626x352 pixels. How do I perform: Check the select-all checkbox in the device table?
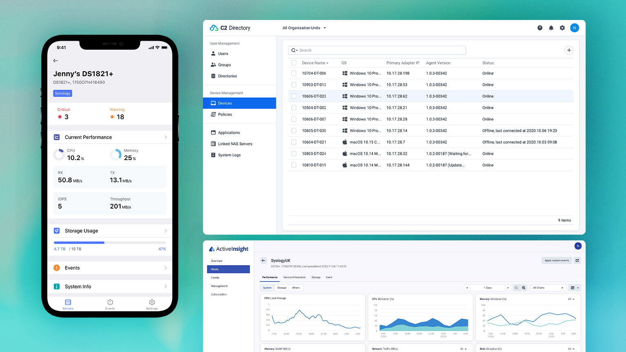[294, 63]
